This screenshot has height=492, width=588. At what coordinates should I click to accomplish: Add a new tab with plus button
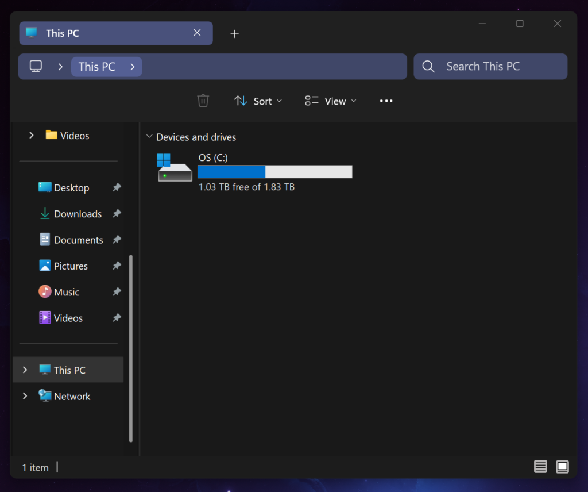(x=234, y=34)
